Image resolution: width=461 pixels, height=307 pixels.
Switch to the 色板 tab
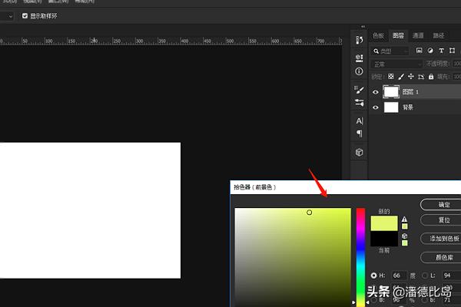click(x=378, y=35)
